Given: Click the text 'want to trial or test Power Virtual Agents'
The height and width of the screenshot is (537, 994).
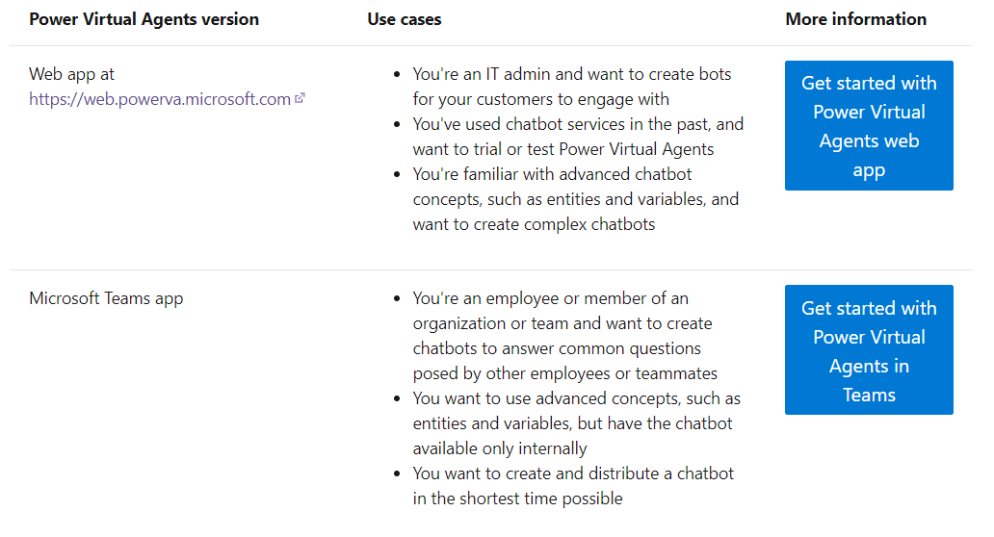Looking at the screenshot, I should [x=562, y=149].
